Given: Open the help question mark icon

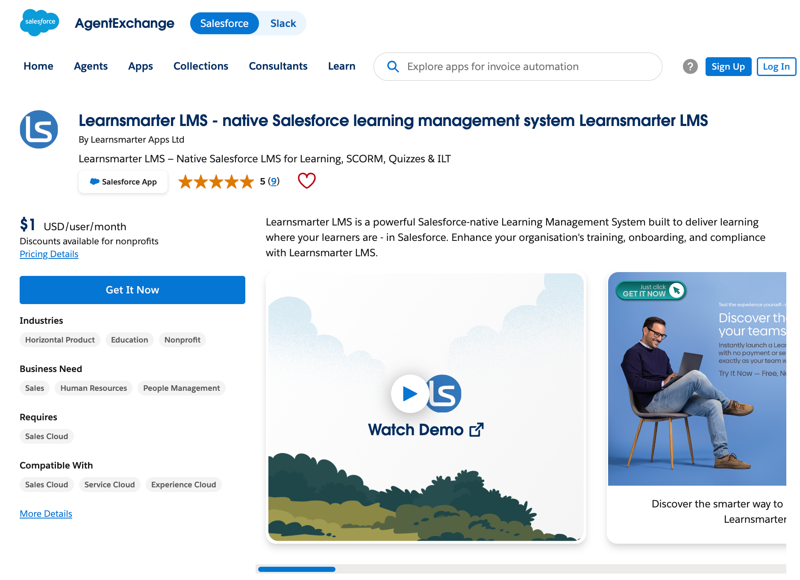Looking at the screenshot, I should (x=690, y=67).
